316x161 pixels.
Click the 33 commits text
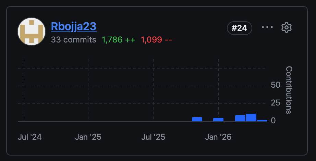[74, 40]
